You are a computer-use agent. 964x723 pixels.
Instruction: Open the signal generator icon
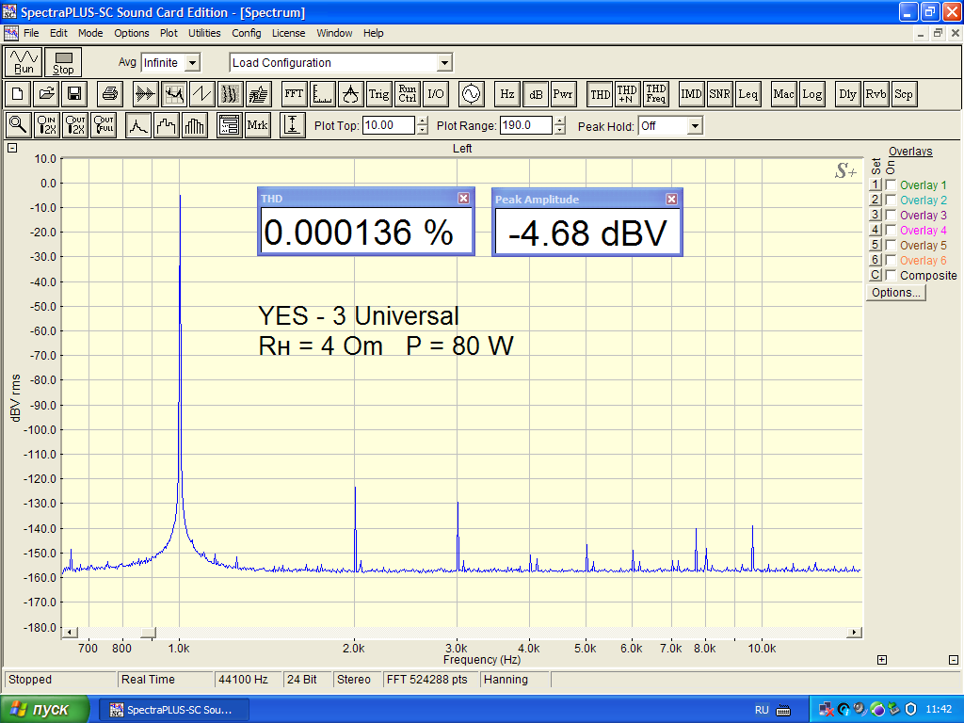click(x=470, y=94)
